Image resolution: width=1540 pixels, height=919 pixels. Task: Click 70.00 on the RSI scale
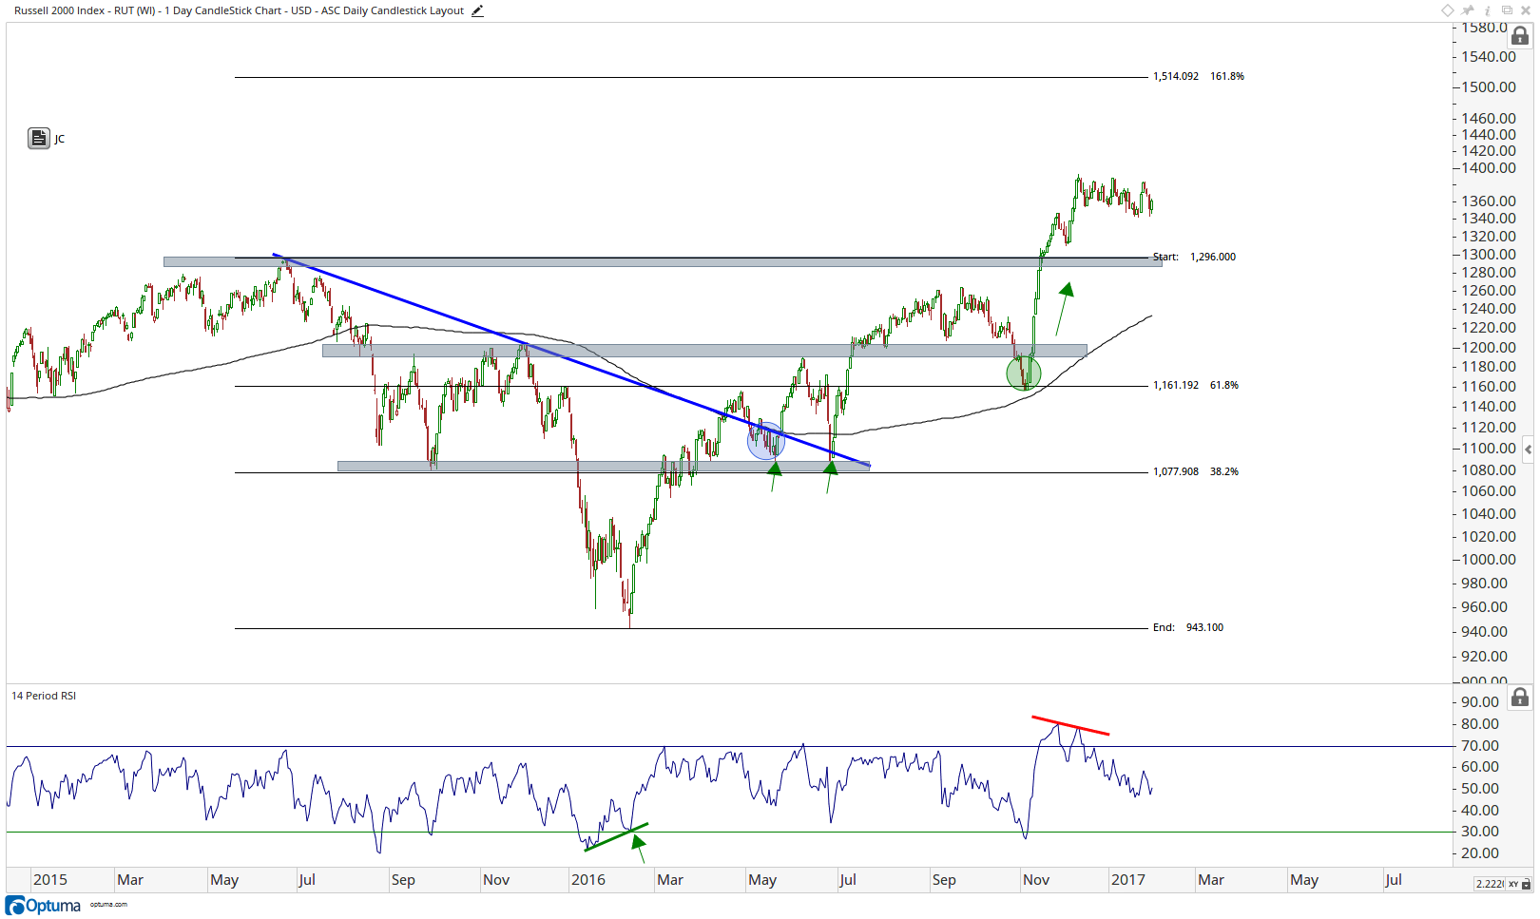point(1481,746)
